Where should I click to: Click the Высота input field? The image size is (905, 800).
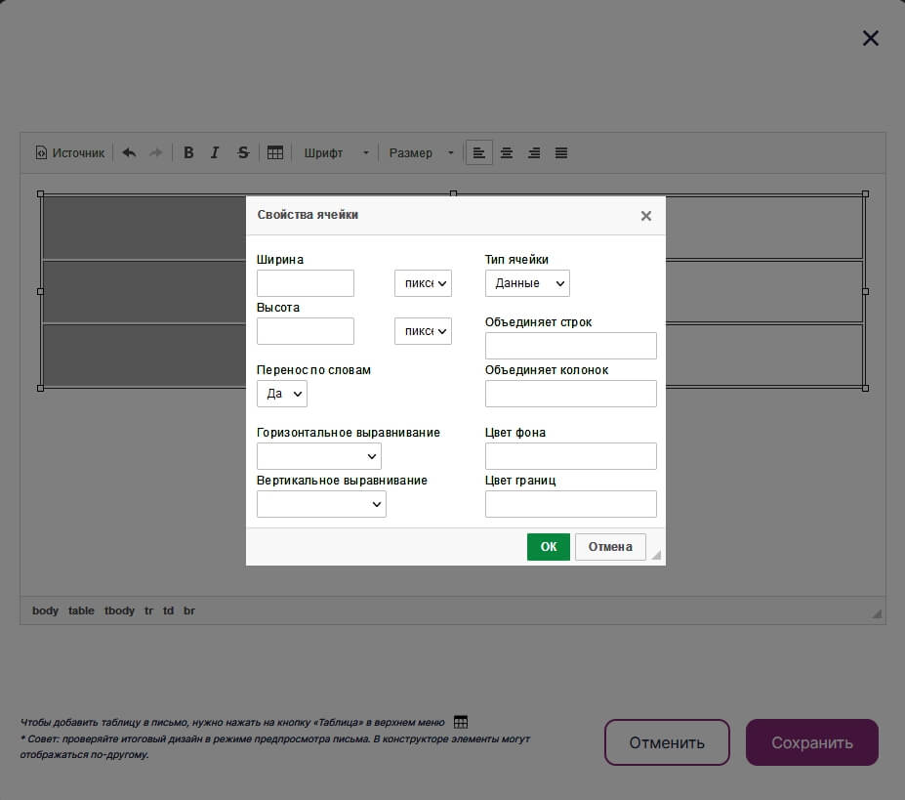306,331
